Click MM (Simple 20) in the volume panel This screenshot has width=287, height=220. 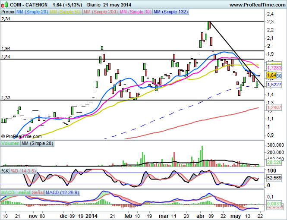36,143
